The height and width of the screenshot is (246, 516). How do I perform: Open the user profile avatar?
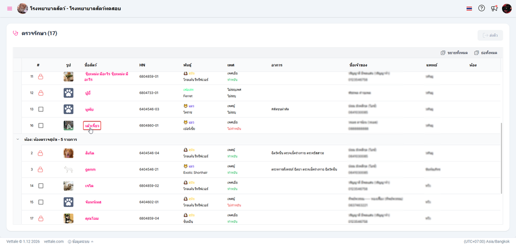506,8
